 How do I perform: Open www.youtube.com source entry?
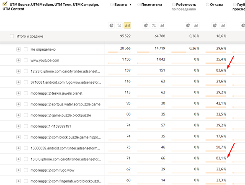(x=45, y=60)
